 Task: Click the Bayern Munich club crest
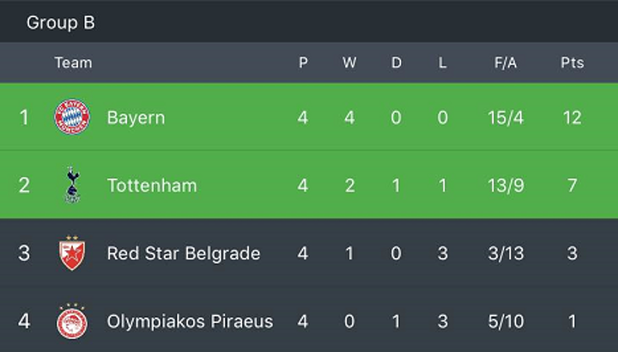coord(72,117)
